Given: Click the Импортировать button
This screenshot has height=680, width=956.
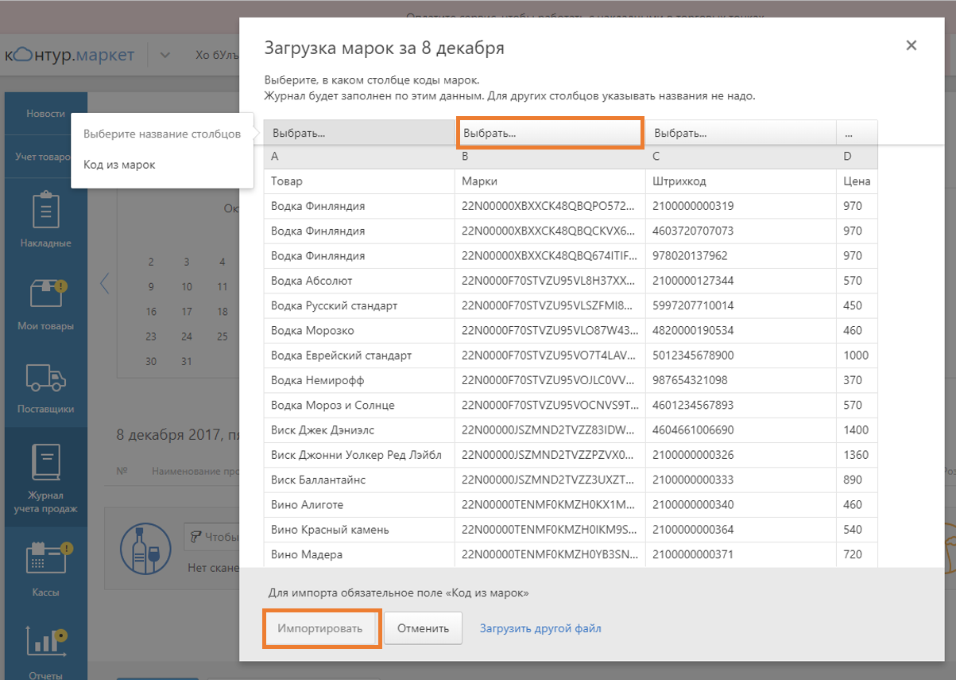Looking at the screenshot, I should pyautogui.click(x=320, y=628).
